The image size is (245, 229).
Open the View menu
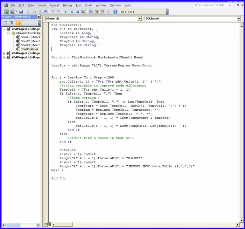[x=31, y=5]
